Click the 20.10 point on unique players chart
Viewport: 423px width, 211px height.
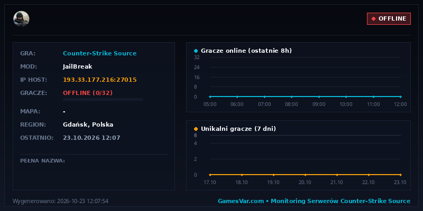(x=305, y=175)
